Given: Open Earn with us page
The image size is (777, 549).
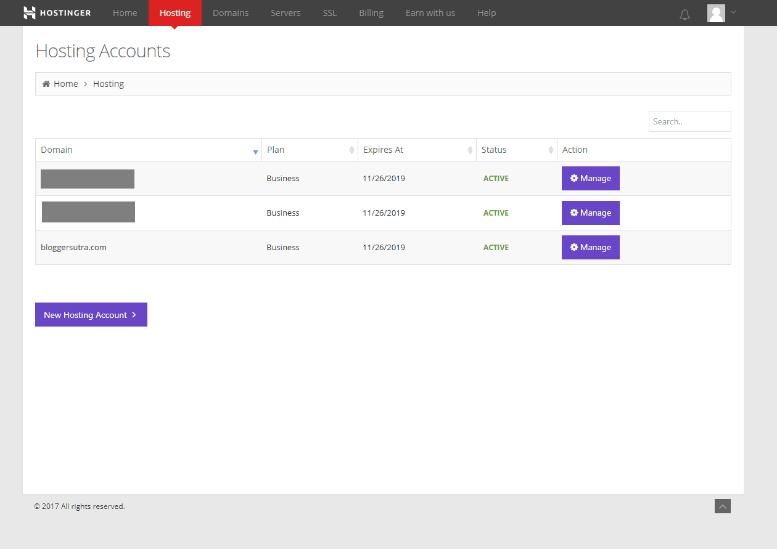Looking at the screenshot, I should coord(430,13).
